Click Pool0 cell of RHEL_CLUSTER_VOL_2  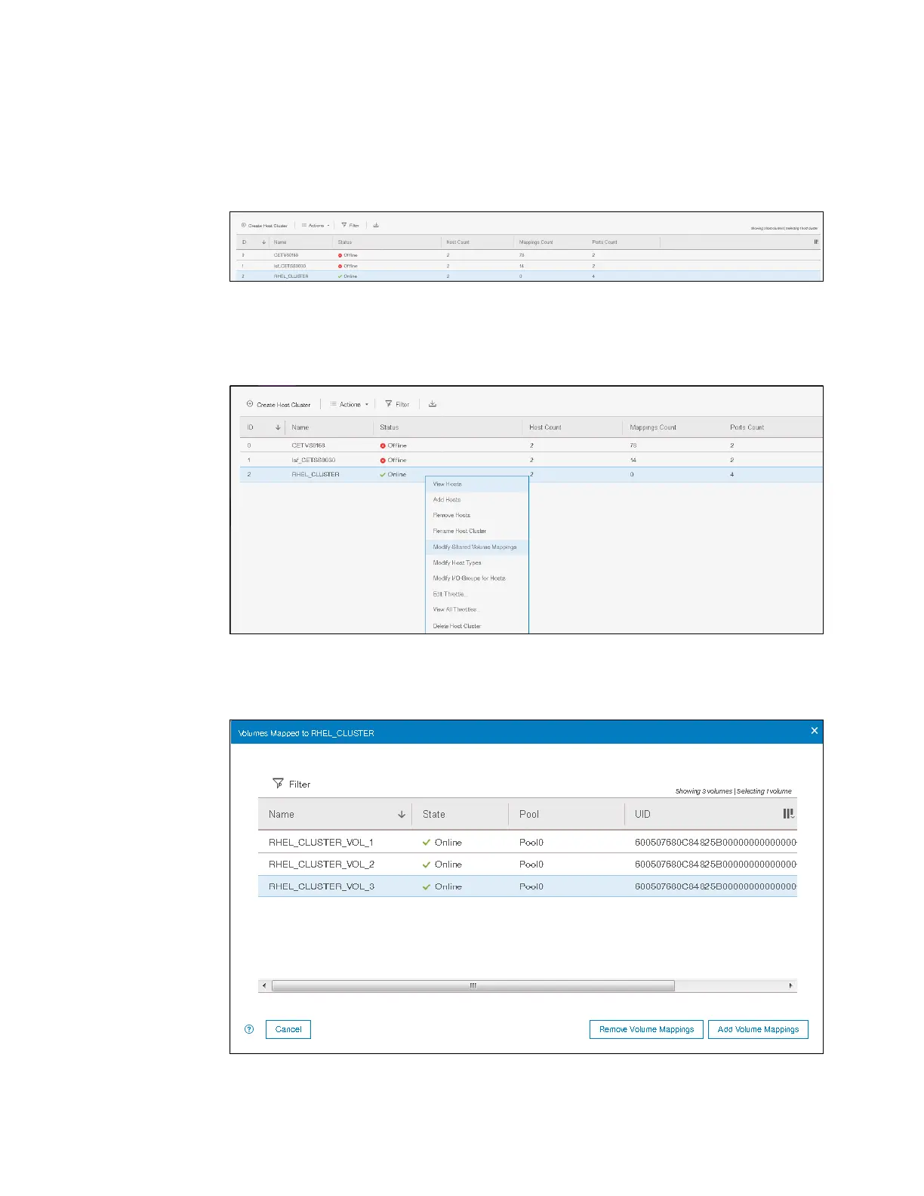pos(531,865)
